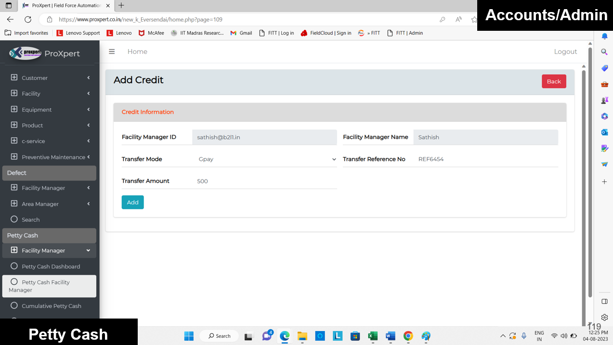Click the Edge sidebar notifications bell
Viewport: 613px width, 345px height.
pyautogui.click(x=604, y=36)
